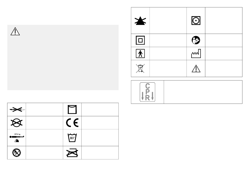Click the 80° wash temperature symbol
This screenshot has height=174, width=252.
pyautogui.click(x=72, y=138)
